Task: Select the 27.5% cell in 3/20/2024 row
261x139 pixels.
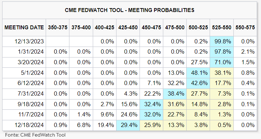Action: (198, 62)
